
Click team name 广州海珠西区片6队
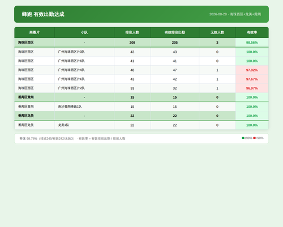(x=71, y=61)
